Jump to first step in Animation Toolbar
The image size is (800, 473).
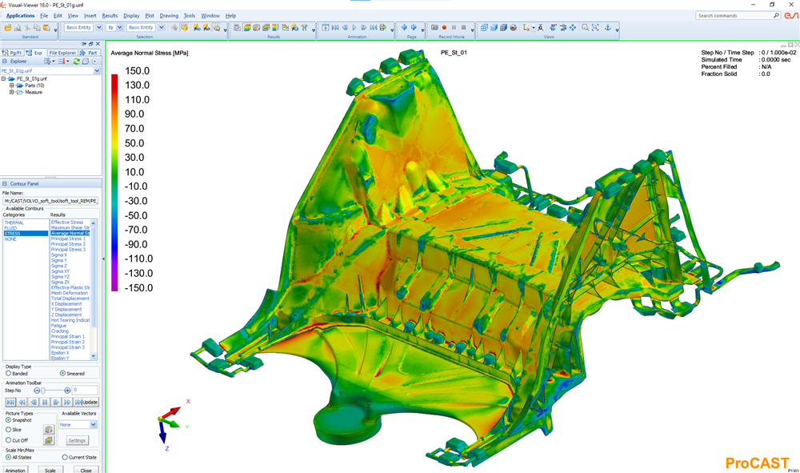(10, 402)
